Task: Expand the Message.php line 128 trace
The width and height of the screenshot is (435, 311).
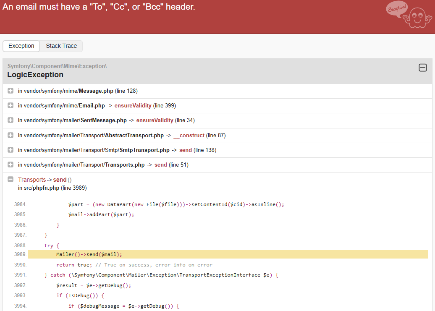Action: click(x=10, y=91)
